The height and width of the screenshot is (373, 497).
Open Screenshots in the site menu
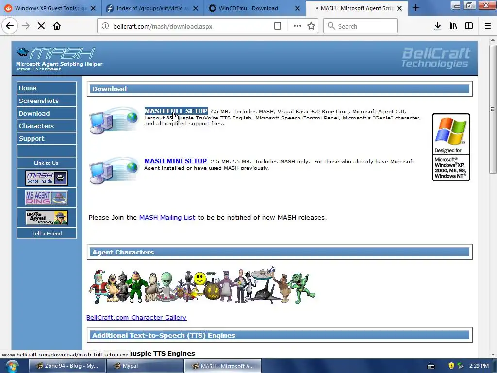(x=47, y=101)
